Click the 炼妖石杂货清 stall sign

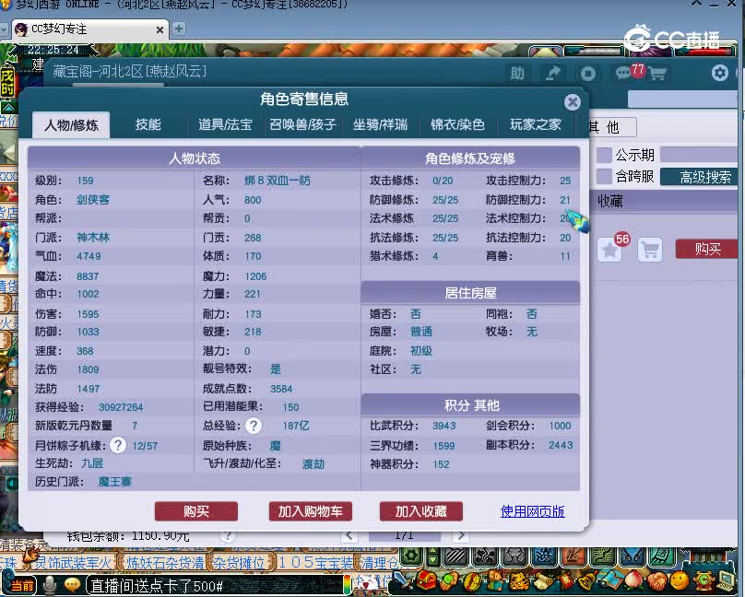pos(164,563)
